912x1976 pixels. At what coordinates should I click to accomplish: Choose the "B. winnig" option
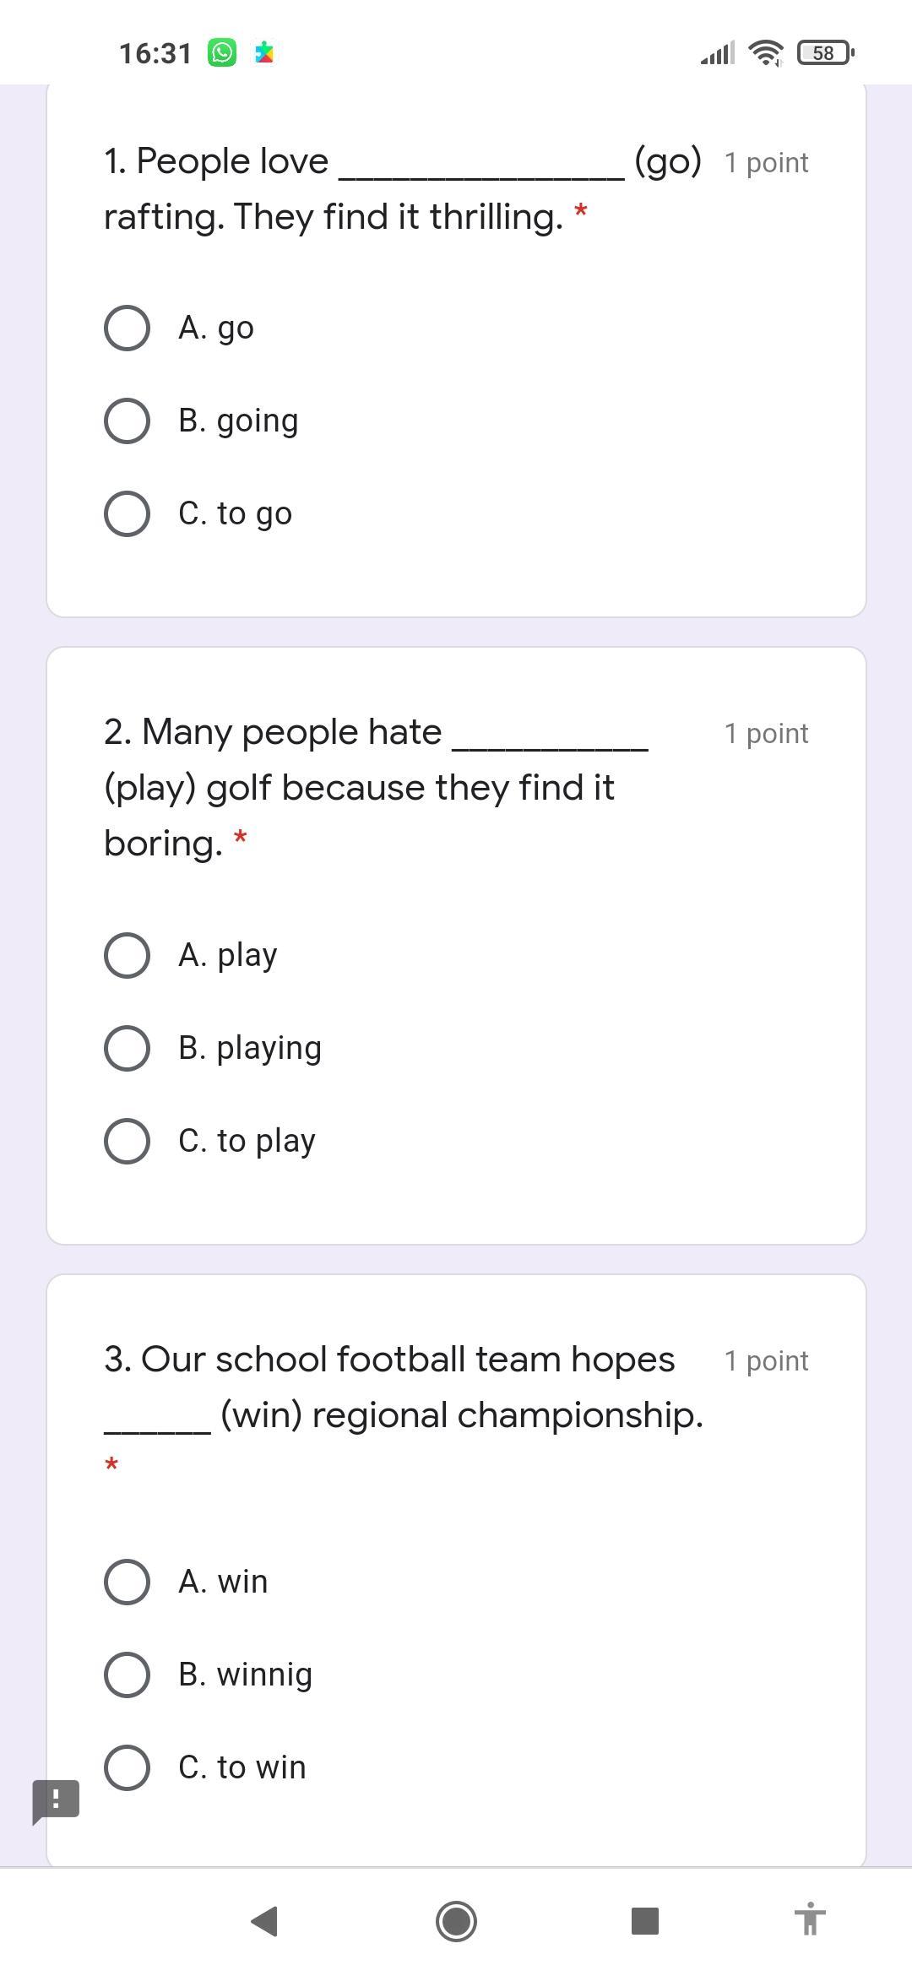[x=128, y=1675]
